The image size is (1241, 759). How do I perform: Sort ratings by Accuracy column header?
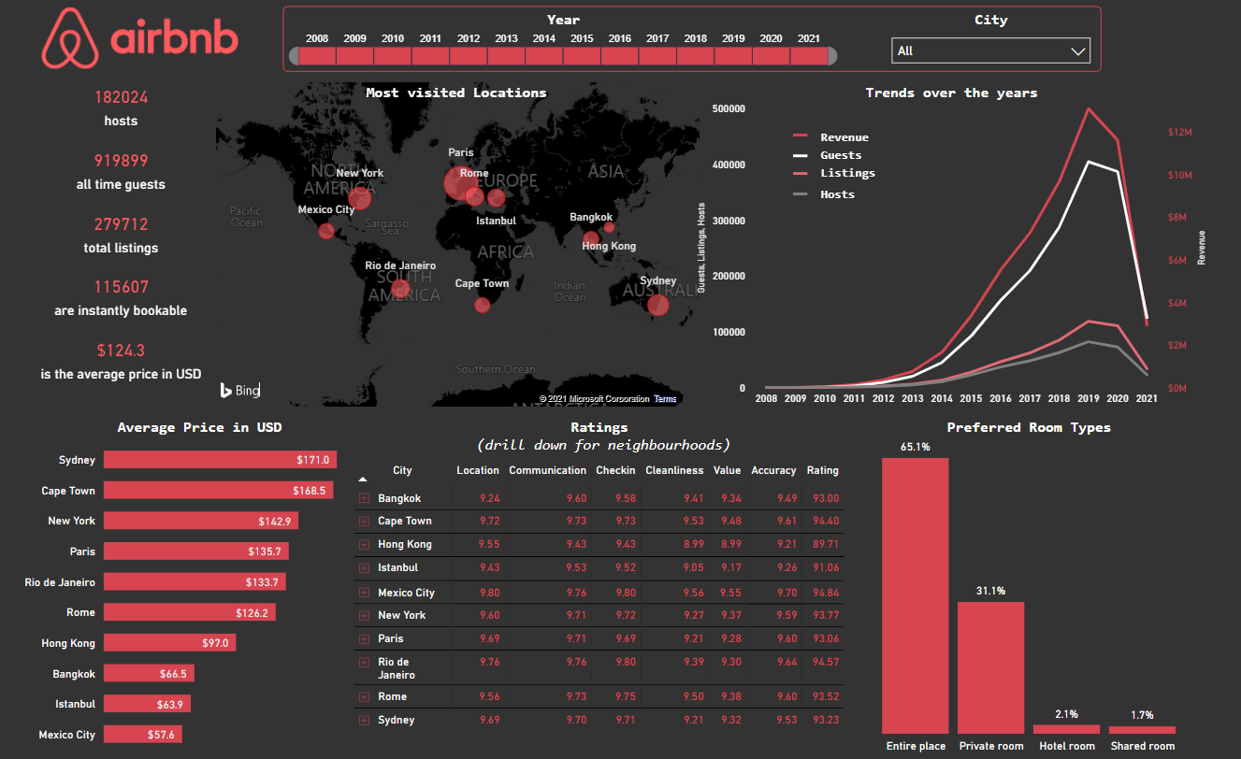click(773, 470)
